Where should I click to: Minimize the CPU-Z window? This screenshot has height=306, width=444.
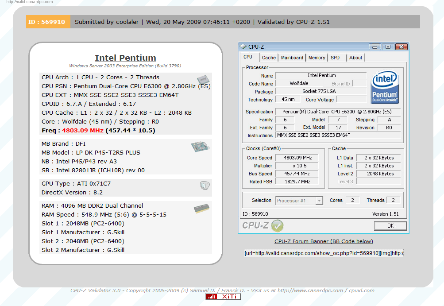(x=375, y=47)
